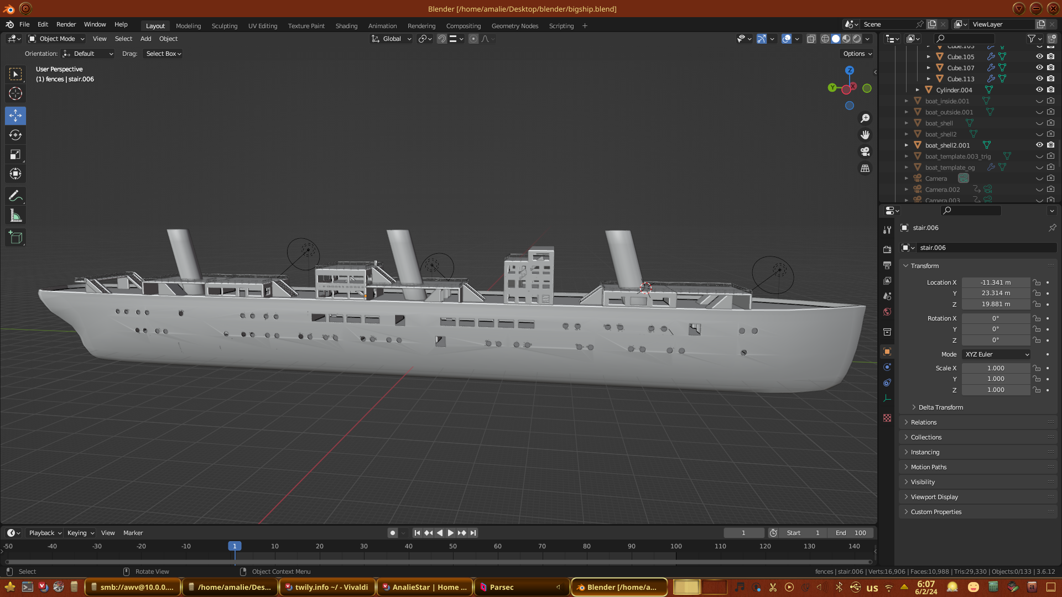Click the viewport Options button
Viewport: 1062px width, 597px height.
(x=857, y=54)
